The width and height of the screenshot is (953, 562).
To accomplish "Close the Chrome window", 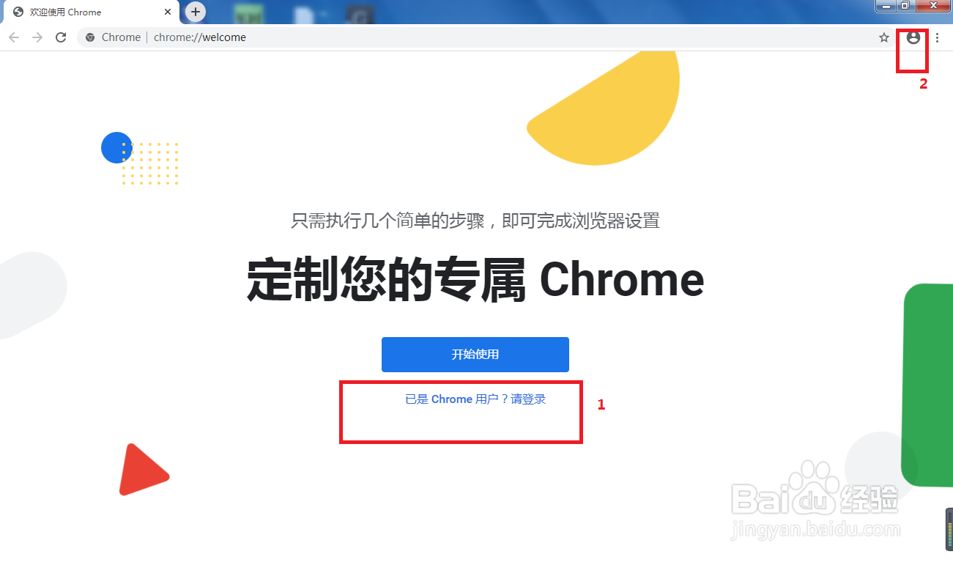I will pyautogui.click(x=933, y=6).
